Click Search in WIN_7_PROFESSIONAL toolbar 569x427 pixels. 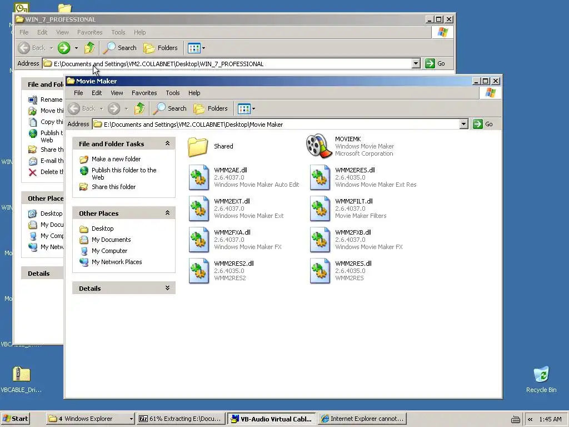tap(120, 48)
